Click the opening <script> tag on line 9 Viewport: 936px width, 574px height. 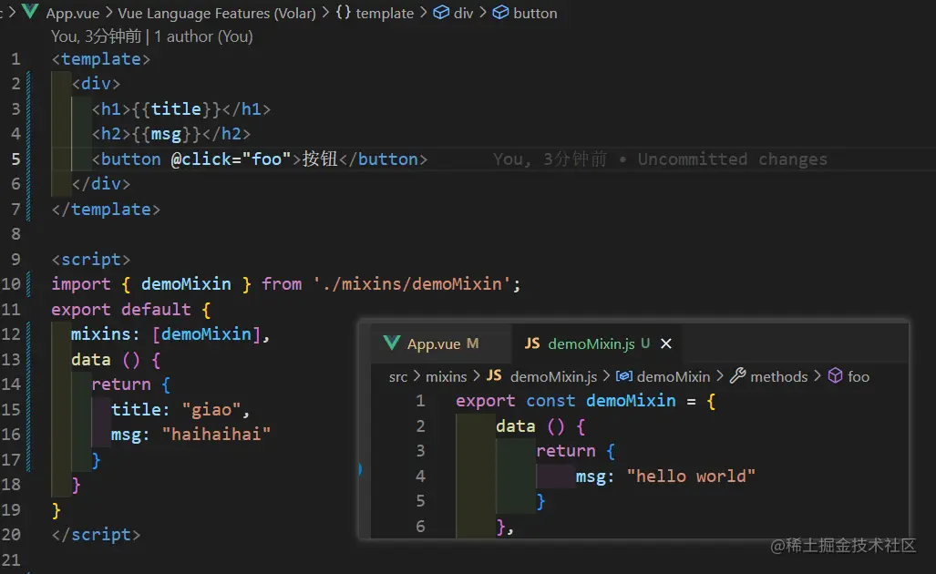91,260
